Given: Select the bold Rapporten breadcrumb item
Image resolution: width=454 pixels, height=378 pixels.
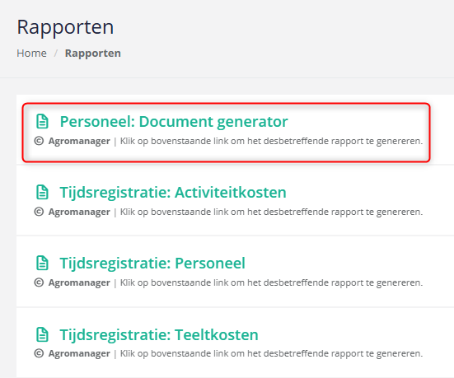Looking at the screenshot, I should pyautogui.click(x=92, y=54).
